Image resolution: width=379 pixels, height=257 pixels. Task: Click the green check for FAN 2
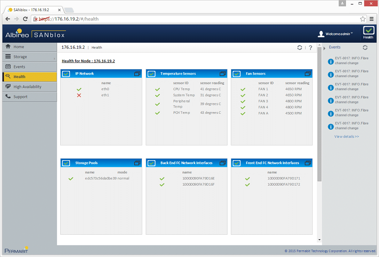[x=243, y=95]
